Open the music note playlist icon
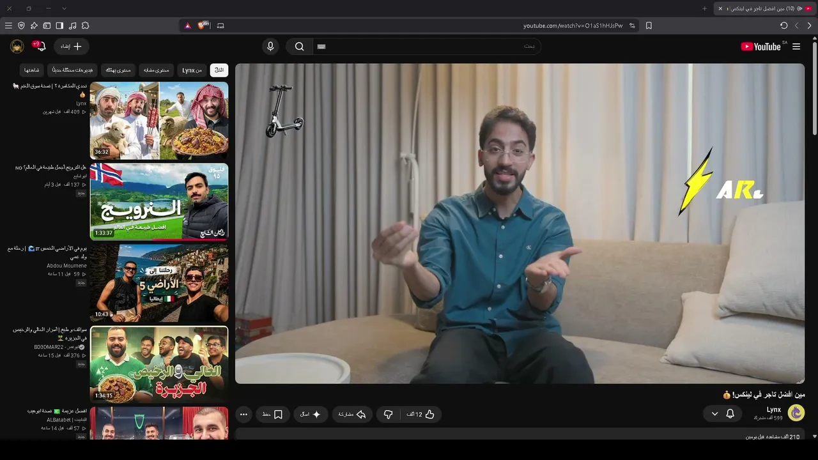This screenshot has width=818, height=460. (72, 26)
